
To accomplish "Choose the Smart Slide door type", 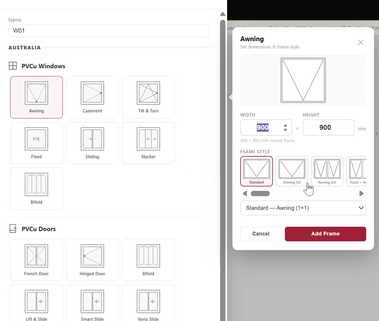I will point(92,303).
